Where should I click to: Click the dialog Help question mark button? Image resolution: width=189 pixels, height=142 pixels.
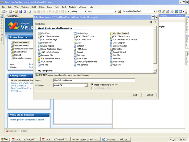tap(153, 17)
